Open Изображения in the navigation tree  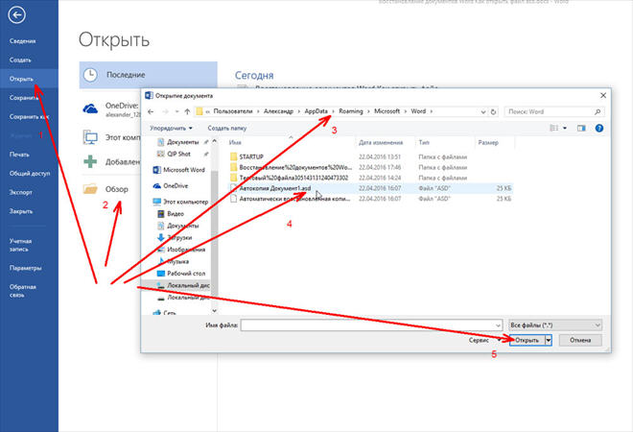pyautogui.click(x=186, y=250)
